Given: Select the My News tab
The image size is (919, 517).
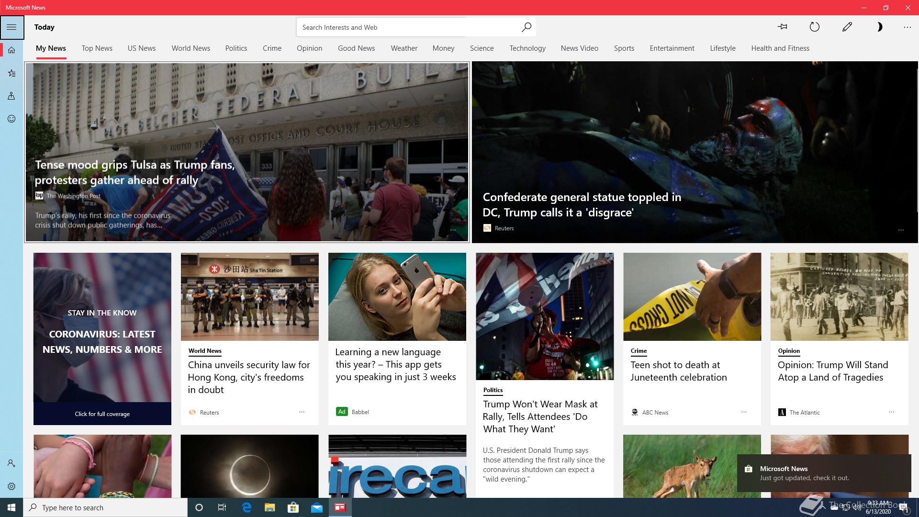Looking at the screenshot, I should point(51,48).
